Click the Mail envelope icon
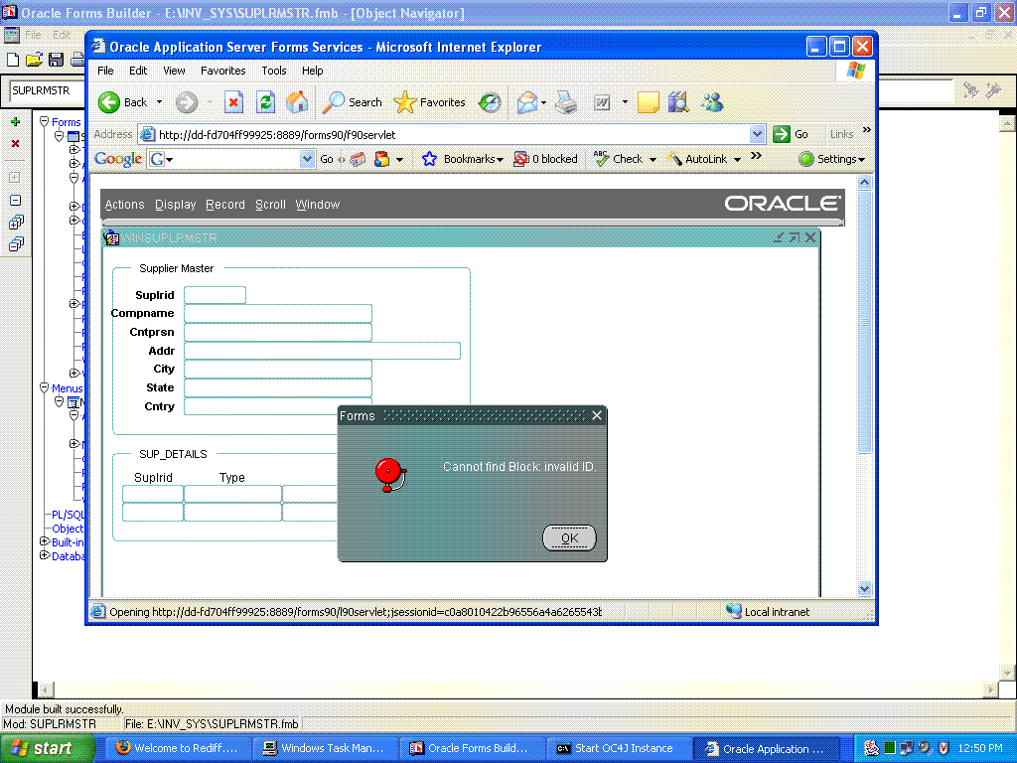The width and height of the screenshot is (1017, 763). click(527, 102)
